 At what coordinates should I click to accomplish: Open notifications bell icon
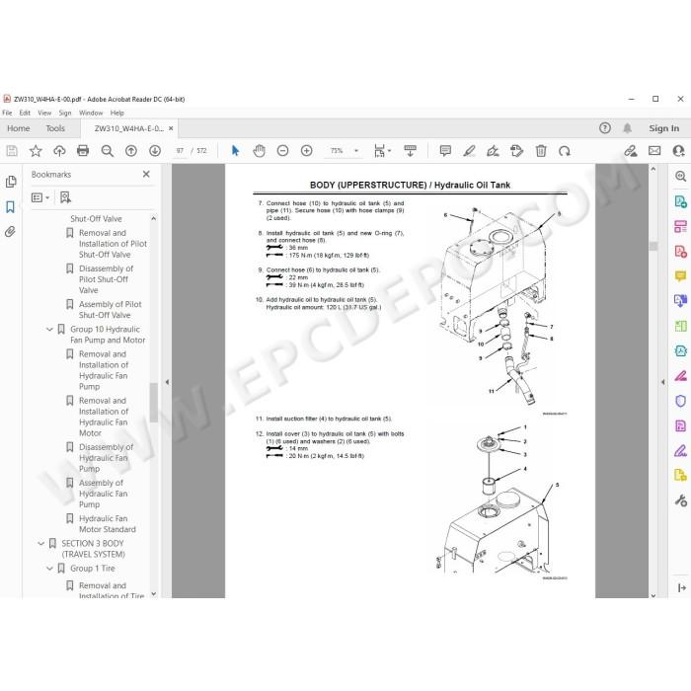pyautogui.click(x=627, y=128)
